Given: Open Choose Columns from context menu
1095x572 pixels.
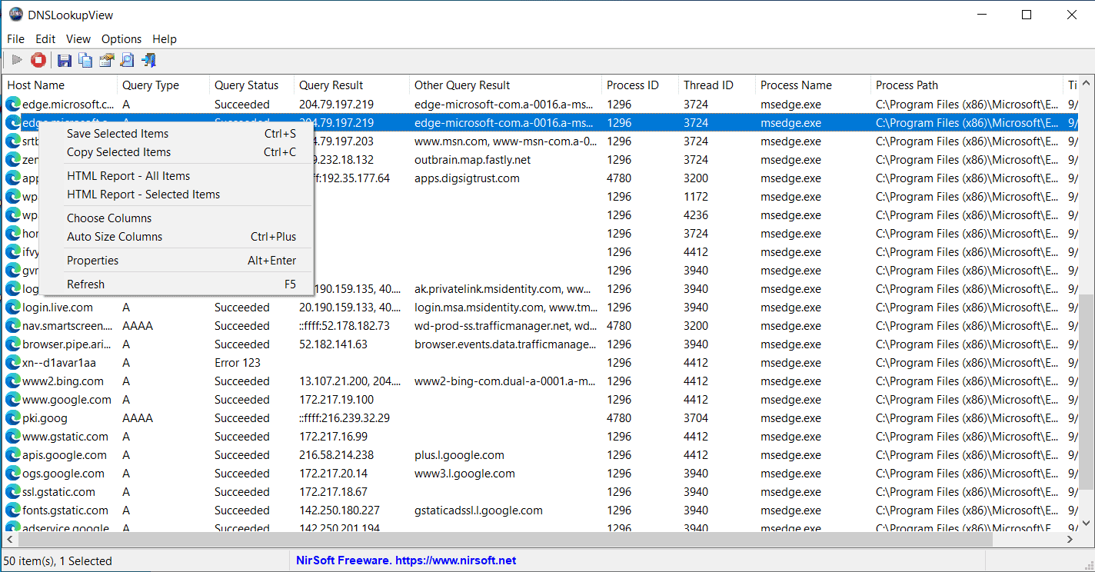Looking at the screenshot, I should click(177, 218).
